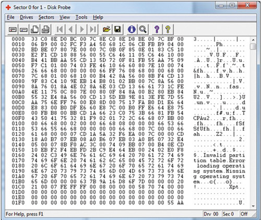Screen dimensions: 261x220
Task: Open the Sectors menu
Action: [x=46, y=17]
